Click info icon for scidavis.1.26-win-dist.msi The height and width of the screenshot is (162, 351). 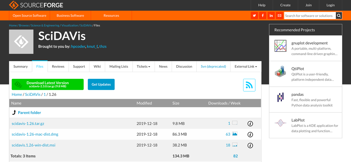coord(250,145)
